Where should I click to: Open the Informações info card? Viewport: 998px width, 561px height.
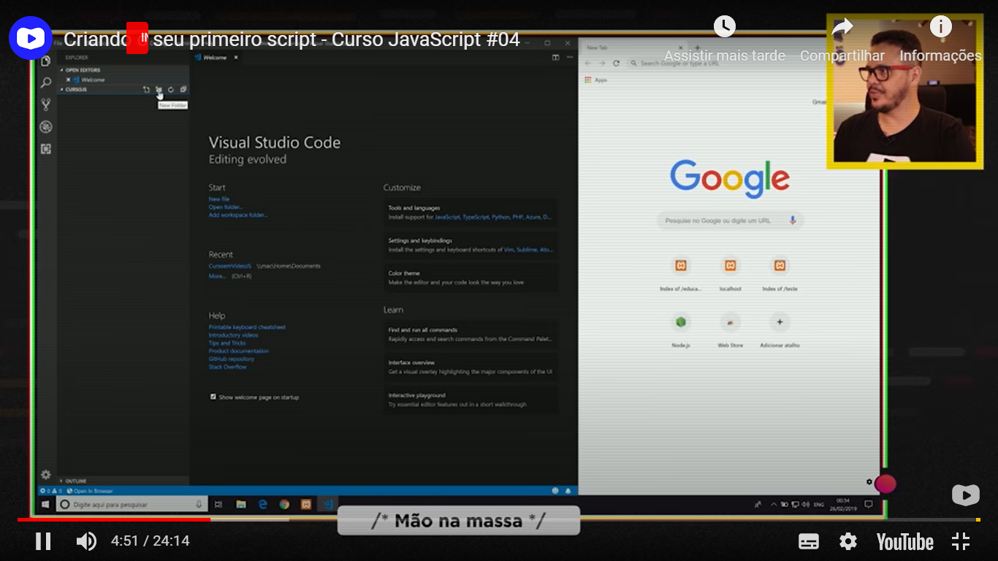940,38
